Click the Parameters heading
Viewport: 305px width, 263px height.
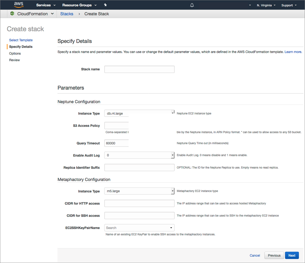coord(71,88)
